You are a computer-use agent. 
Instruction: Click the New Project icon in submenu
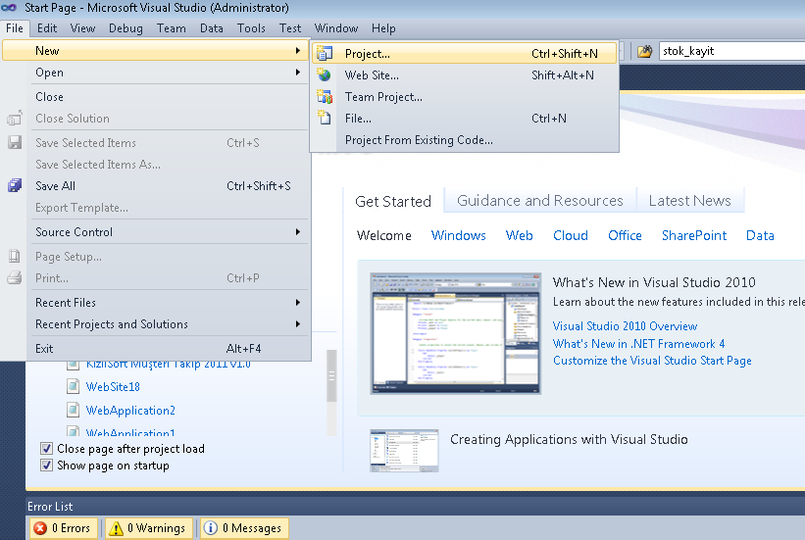pyautogui.click(x=325, y=53)
